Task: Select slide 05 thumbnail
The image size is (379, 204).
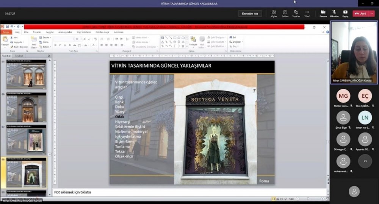Action: click(26, 75)
